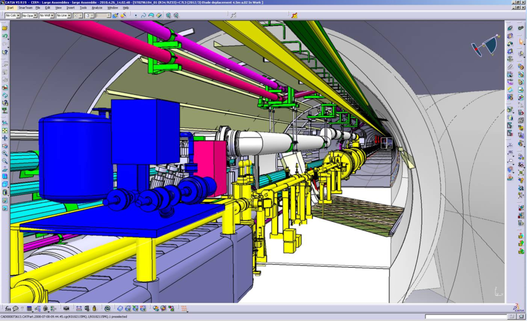Click the Zoom In magnifier icon
This screenshot has height=321, width=527.
click(5, 153)
